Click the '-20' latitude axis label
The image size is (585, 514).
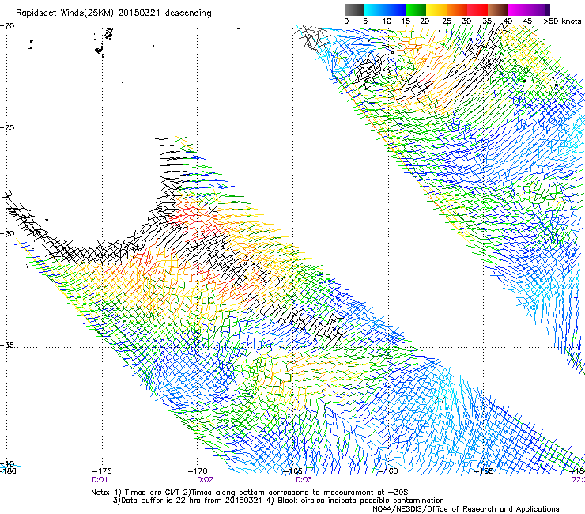pyautogui.click(x=7, y=25)
